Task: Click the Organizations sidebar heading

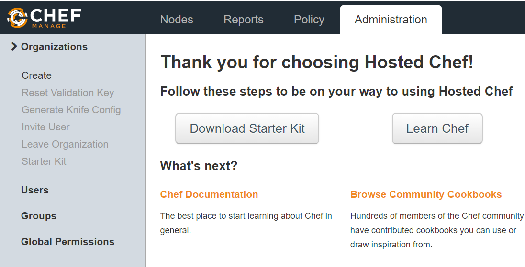Action: point(54,47)
